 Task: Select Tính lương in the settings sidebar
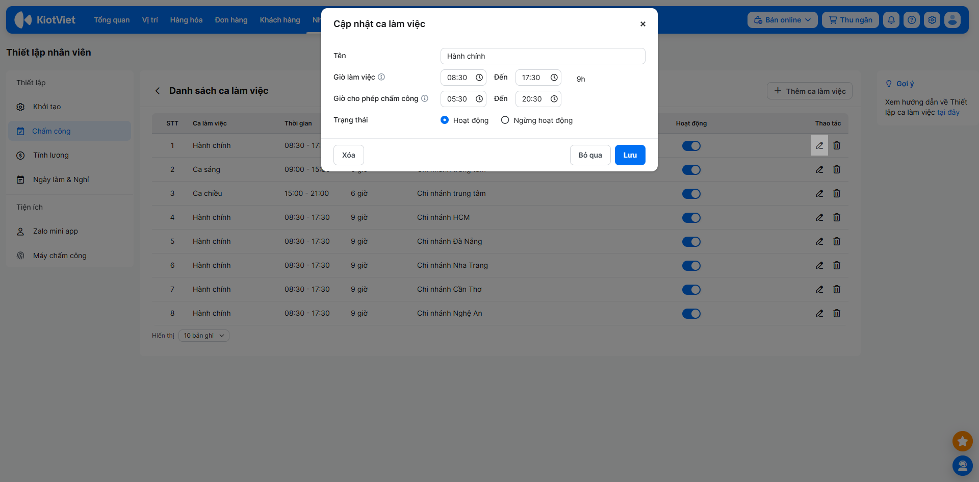coord(70,155)
